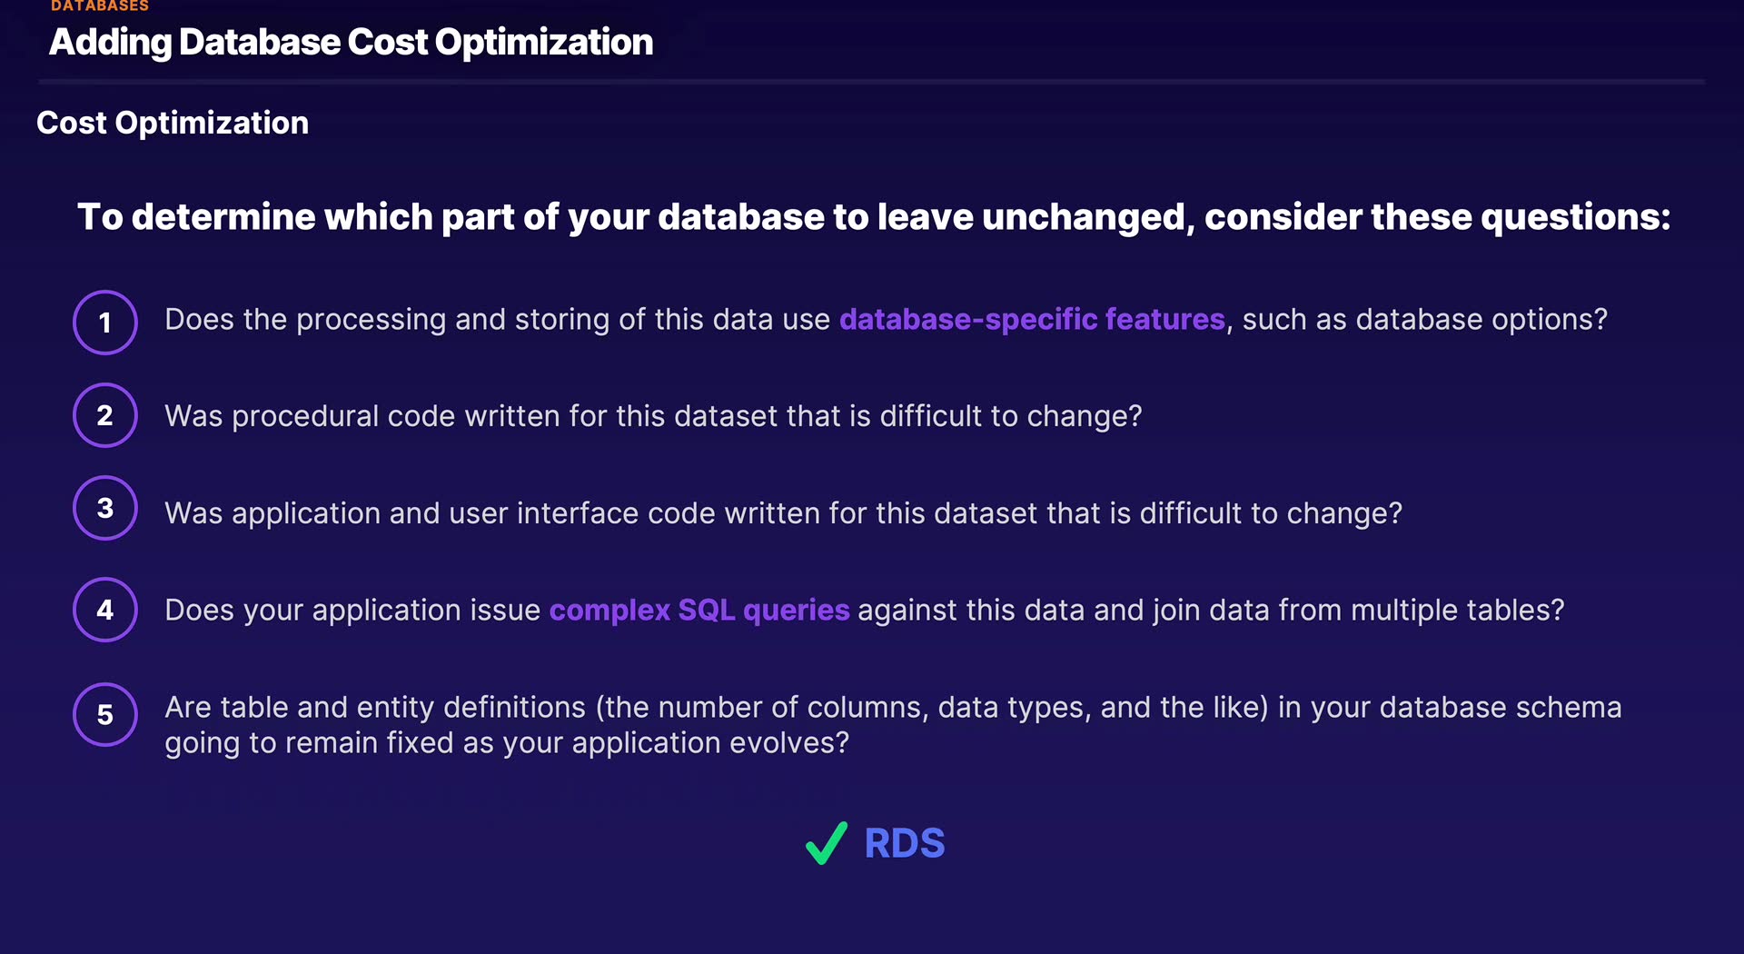Select the numbered circle 3 icon
1744x954 pixels.
point(105,508)
